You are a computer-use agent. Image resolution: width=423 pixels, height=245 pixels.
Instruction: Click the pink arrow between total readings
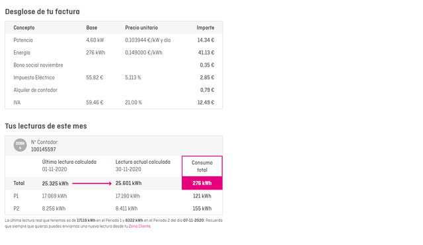click(x=92, y=184)
